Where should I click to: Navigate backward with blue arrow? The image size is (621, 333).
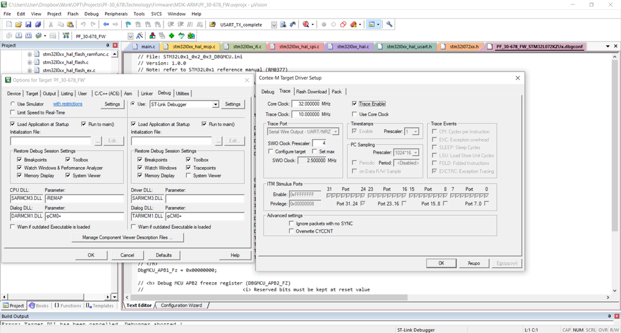pos(106,25)
